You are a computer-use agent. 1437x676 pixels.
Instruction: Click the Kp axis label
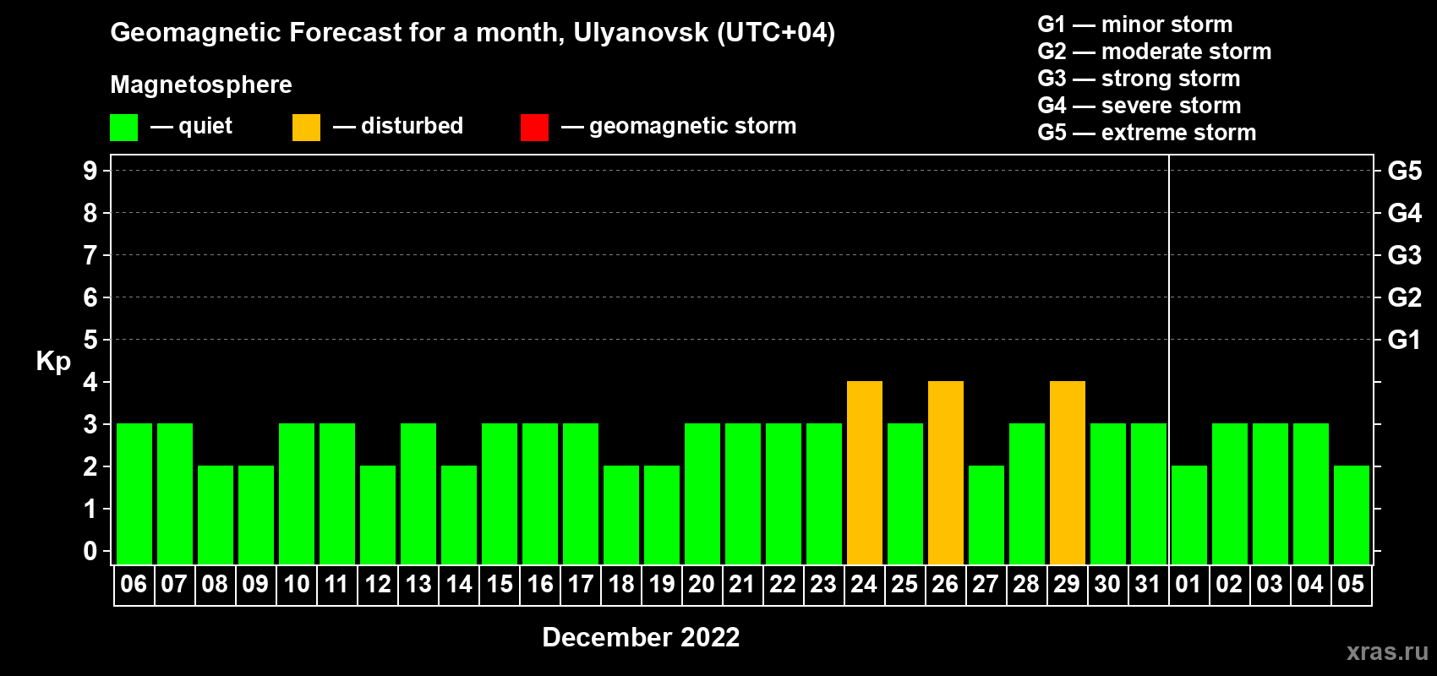(x=53, y=362)
